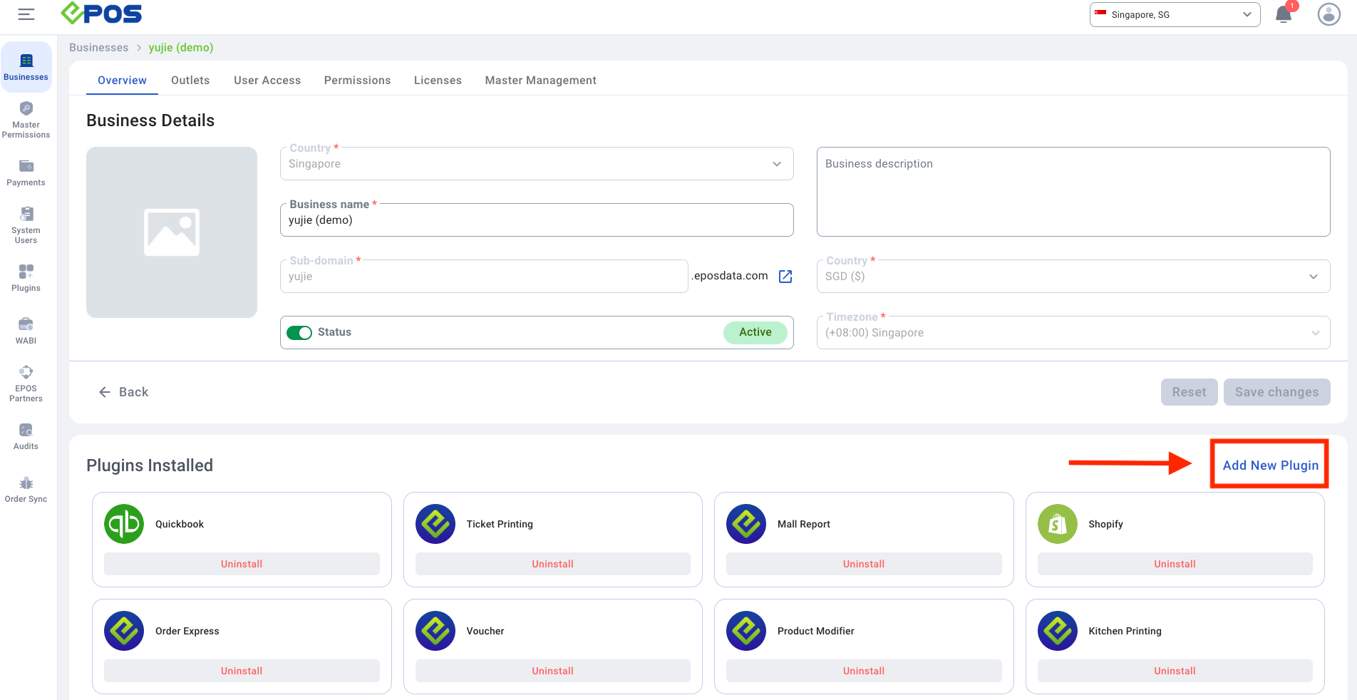Open sub-domain external link icon

click(785, 277)
